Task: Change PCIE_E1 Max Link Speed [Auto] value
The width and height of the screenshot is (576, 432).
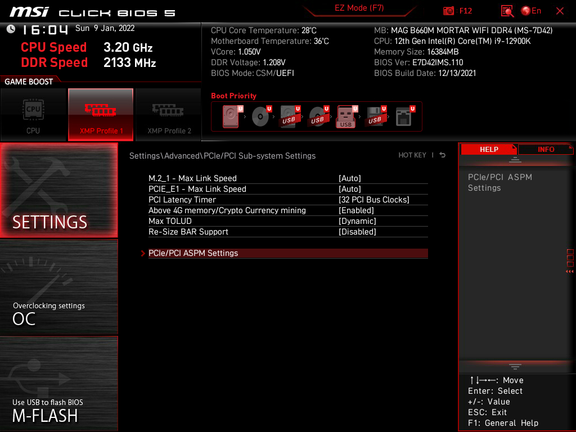Action: click(350, 189)
